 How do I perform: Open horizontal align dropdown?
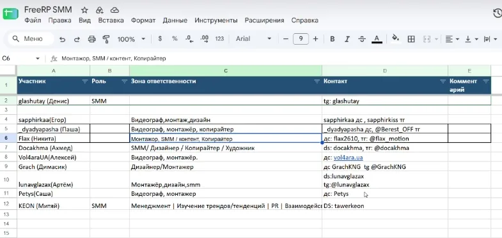(452, 39)
